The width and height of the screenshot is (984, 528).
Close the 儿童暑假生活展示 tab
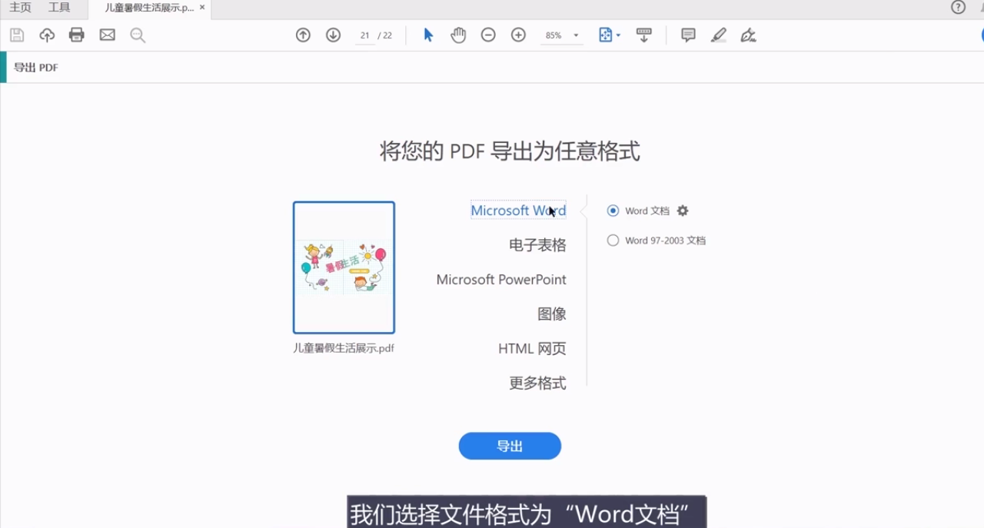point(202,8)
